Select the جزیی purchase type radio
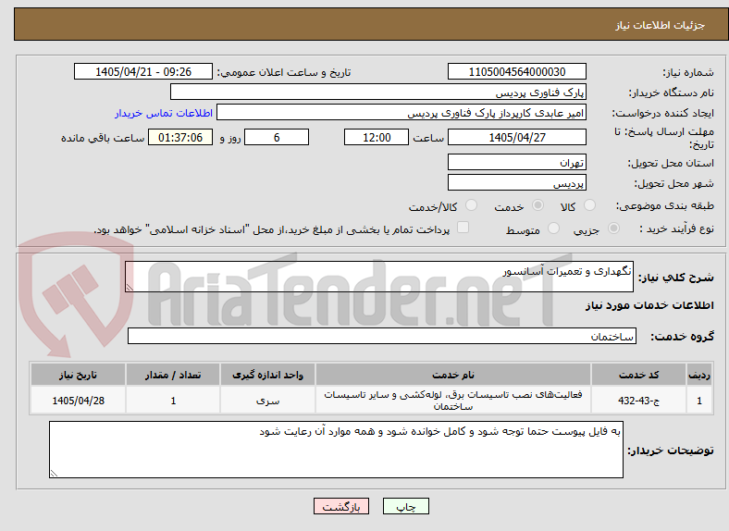Viewport: 729px width, 531px height. (613, 228)
